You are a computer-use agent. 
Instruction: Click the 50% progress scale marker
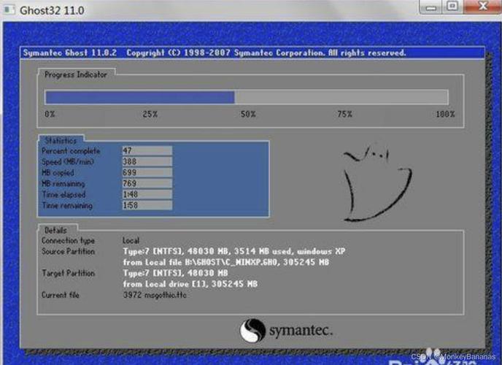coord(248,115)
